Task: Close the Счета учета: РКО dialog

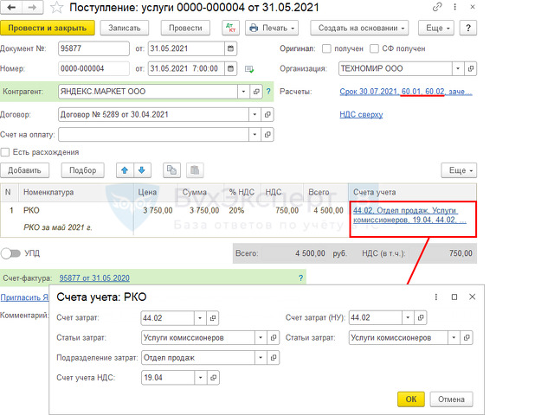Action: click(472, 297)
